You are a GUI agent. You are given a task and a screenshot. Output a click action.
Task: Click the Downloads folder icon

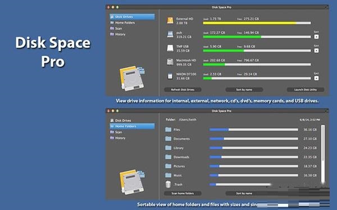point(168,157)
